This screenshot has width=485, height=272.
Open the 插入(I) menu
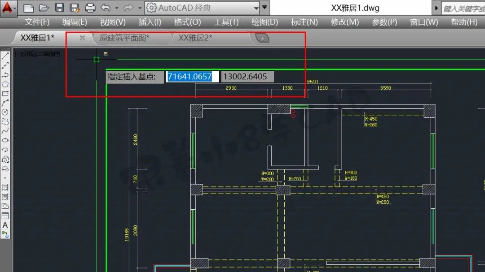point(150,22)
